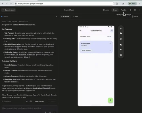Go back with the emulator back arrow

tap(121, 29)
